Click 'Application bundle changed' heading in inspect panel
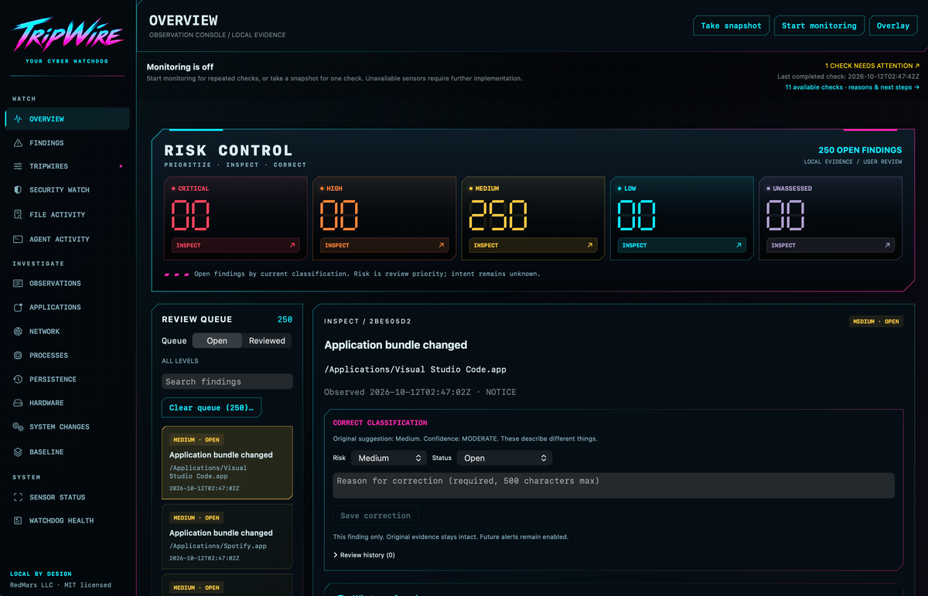Image resolution: width=928 pixels, height=596 pixels. 396,345
